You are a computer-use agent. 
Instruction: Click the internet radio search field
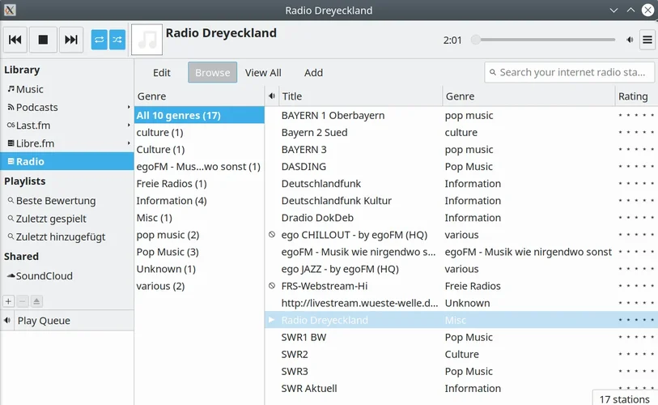575,72
